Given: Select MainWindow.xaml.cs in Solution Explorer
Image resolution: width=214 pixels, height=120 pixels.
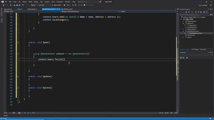Looking at the screenshot, I should click(x=196, y=33).
